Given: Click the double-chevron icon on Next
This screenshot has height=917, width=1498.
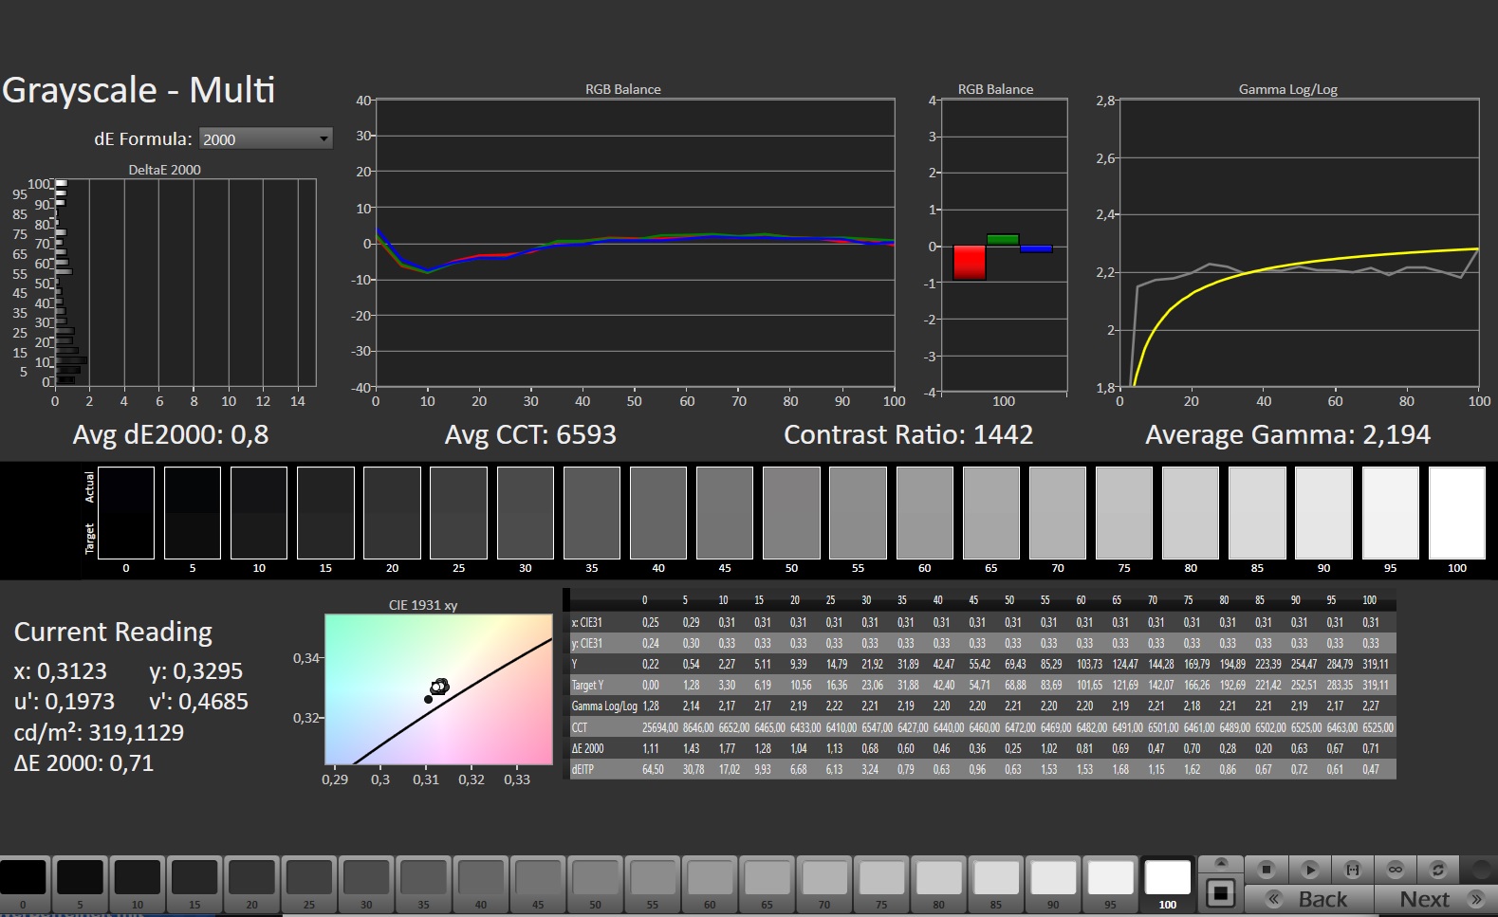Looking at the screenshot, I should (1475, 899).
